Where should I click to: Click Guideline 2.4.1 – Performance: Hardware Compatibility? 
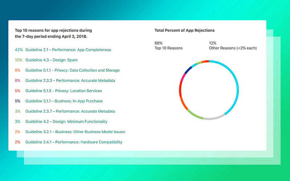pyautogui.click(x=74, y=142)
